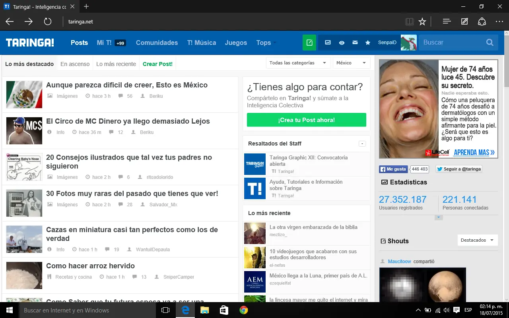The width and height of the screenshot is (509, 318).
Task: Click the Estadísticas chart icon in sidebar
Action: (384, 182)
